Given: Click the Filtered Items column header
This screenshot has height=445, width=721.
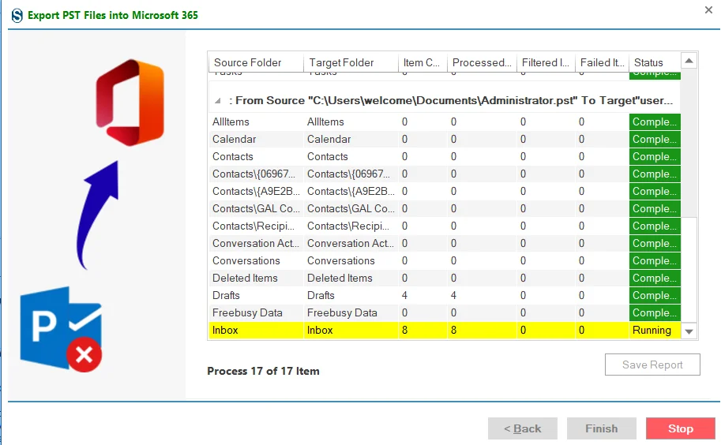Looking at the screenshot, I should [546, 62].
